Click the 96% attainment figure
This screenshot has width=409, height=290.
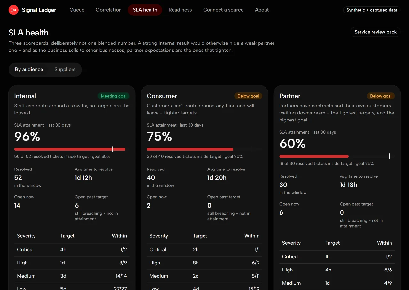(x=27, y=137)
